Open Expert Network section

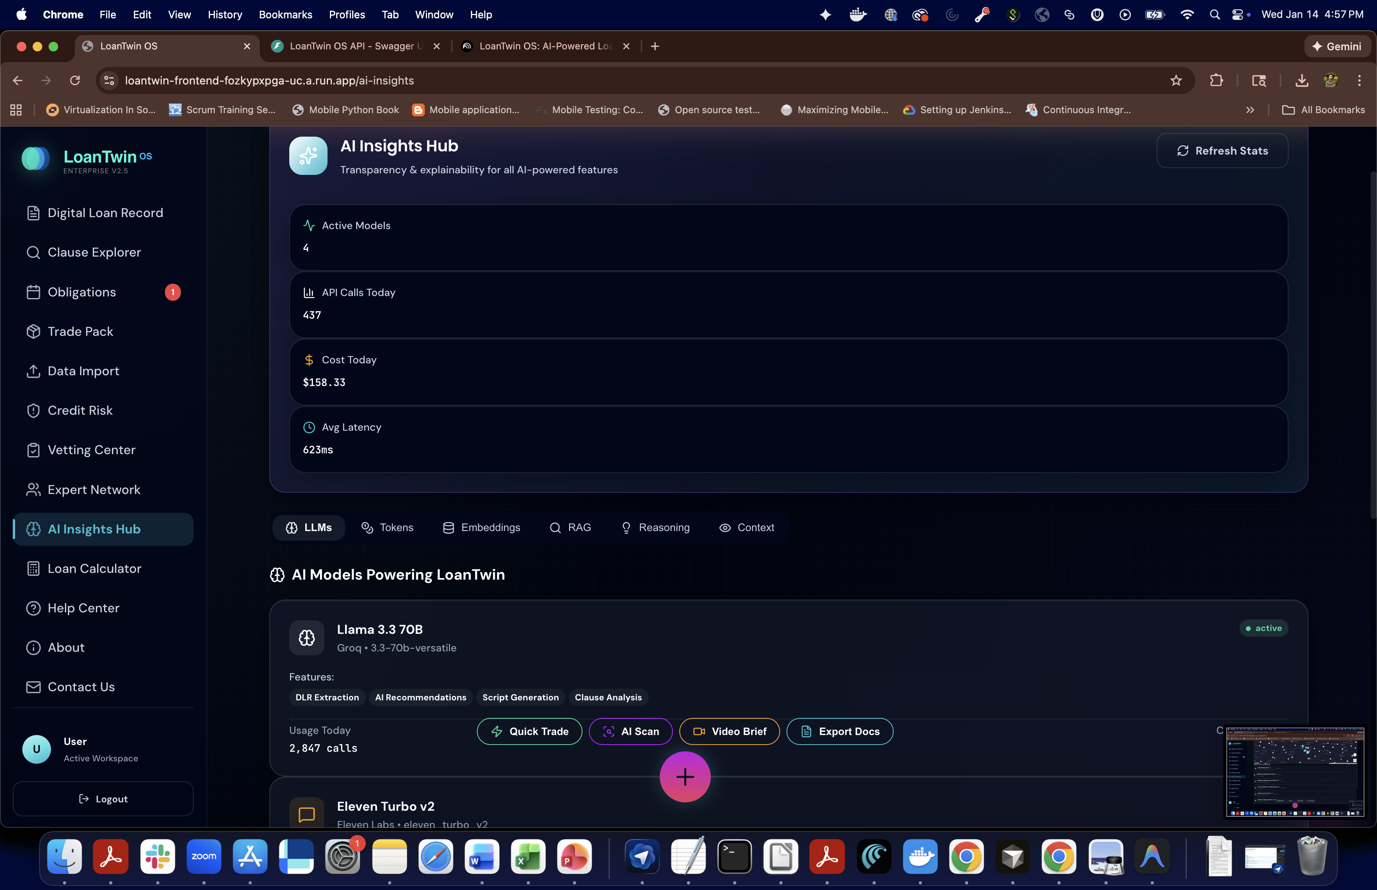[94, 490]
